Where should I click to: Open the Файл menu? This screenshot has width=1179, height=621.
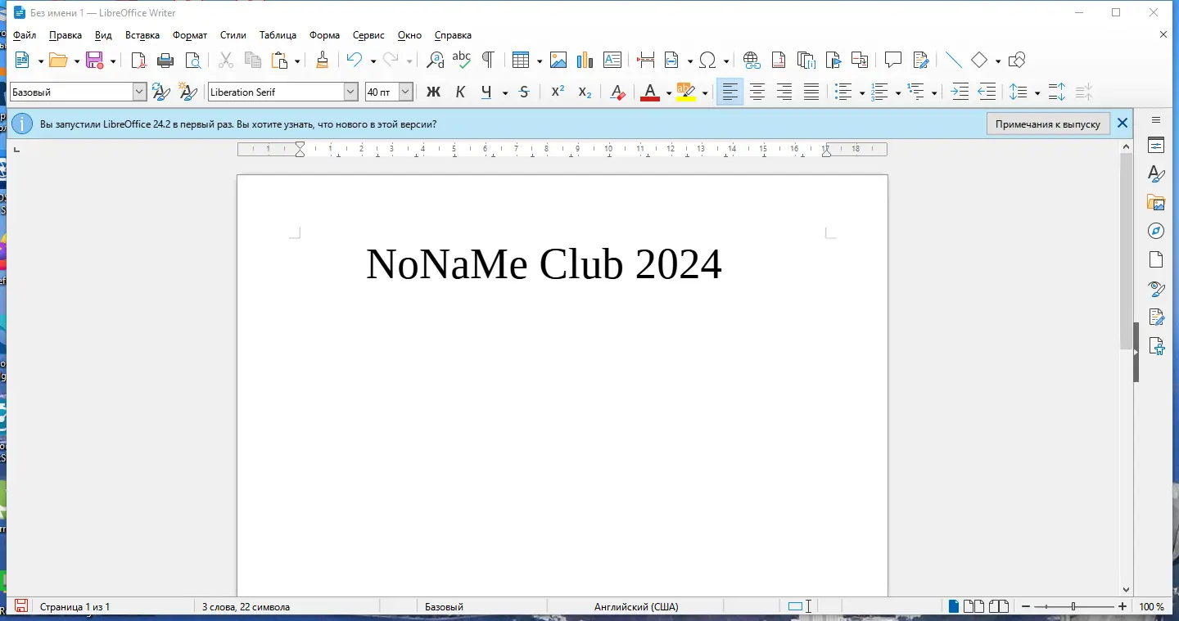[25, 35]
